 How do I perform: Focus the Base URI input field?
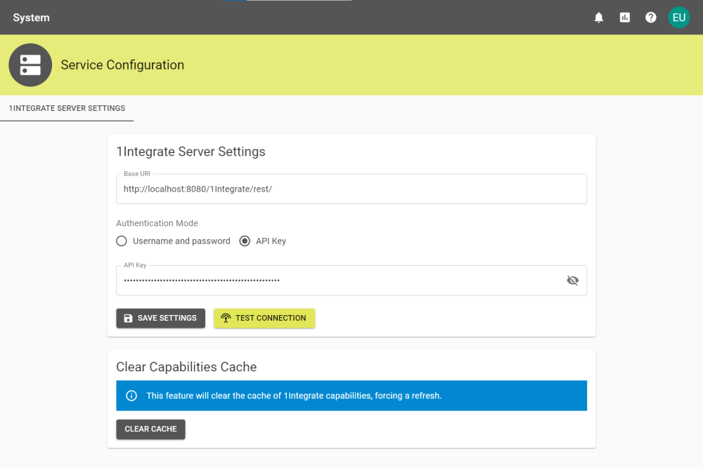click(x=351, y=189)
